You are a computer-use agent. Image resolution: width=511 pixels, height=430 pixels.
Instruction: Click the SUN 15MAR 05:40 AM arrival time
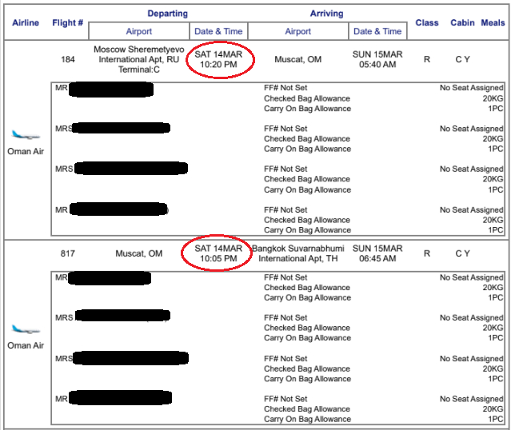tap(377, 59)
